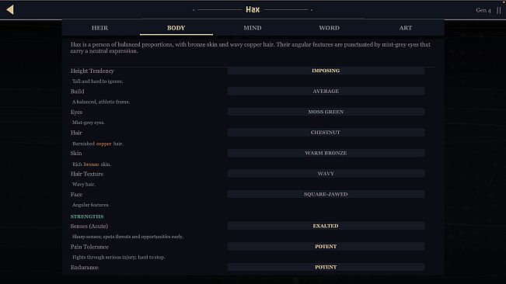Screen dimensions: 506x284
Task: Click the MOSS GREEN eyes bar
Action: 326,112
